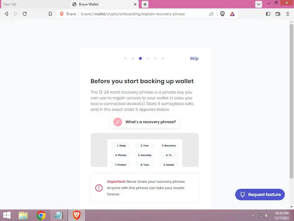This screenshot has width=294, height=221.
Task: Minimize the Brave browser window
Action: pyautogui.click(x=269, y=3)
